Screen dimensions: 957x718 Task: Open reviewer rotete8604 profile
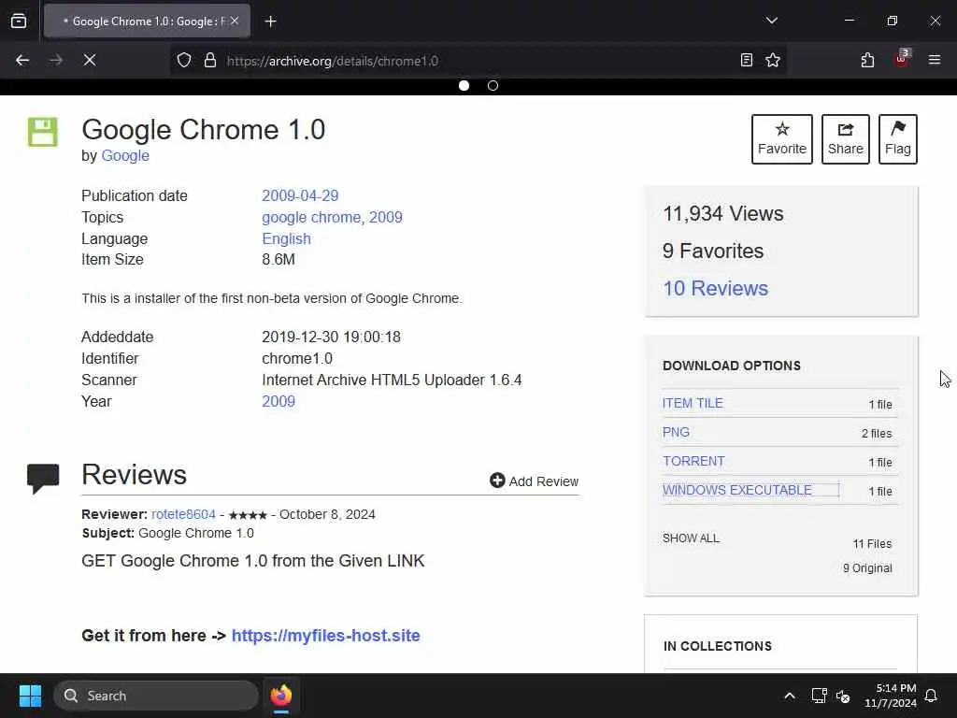(183, 515)
